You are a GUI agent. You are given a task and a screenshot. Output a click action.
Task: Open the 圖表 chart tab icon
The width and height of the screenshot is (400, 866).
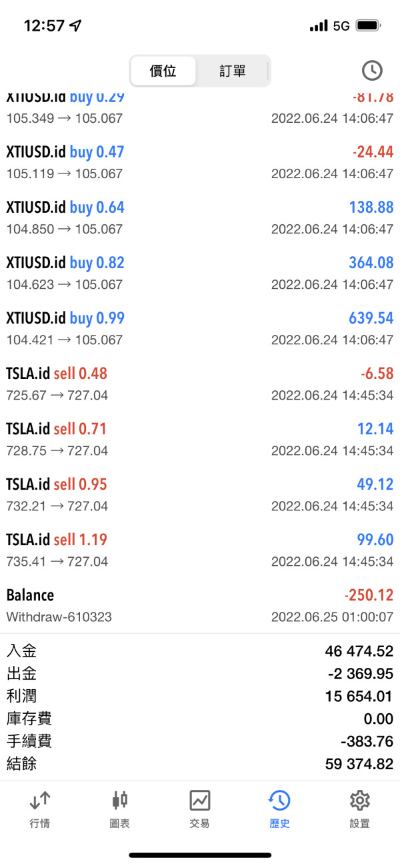click(120, 801)
